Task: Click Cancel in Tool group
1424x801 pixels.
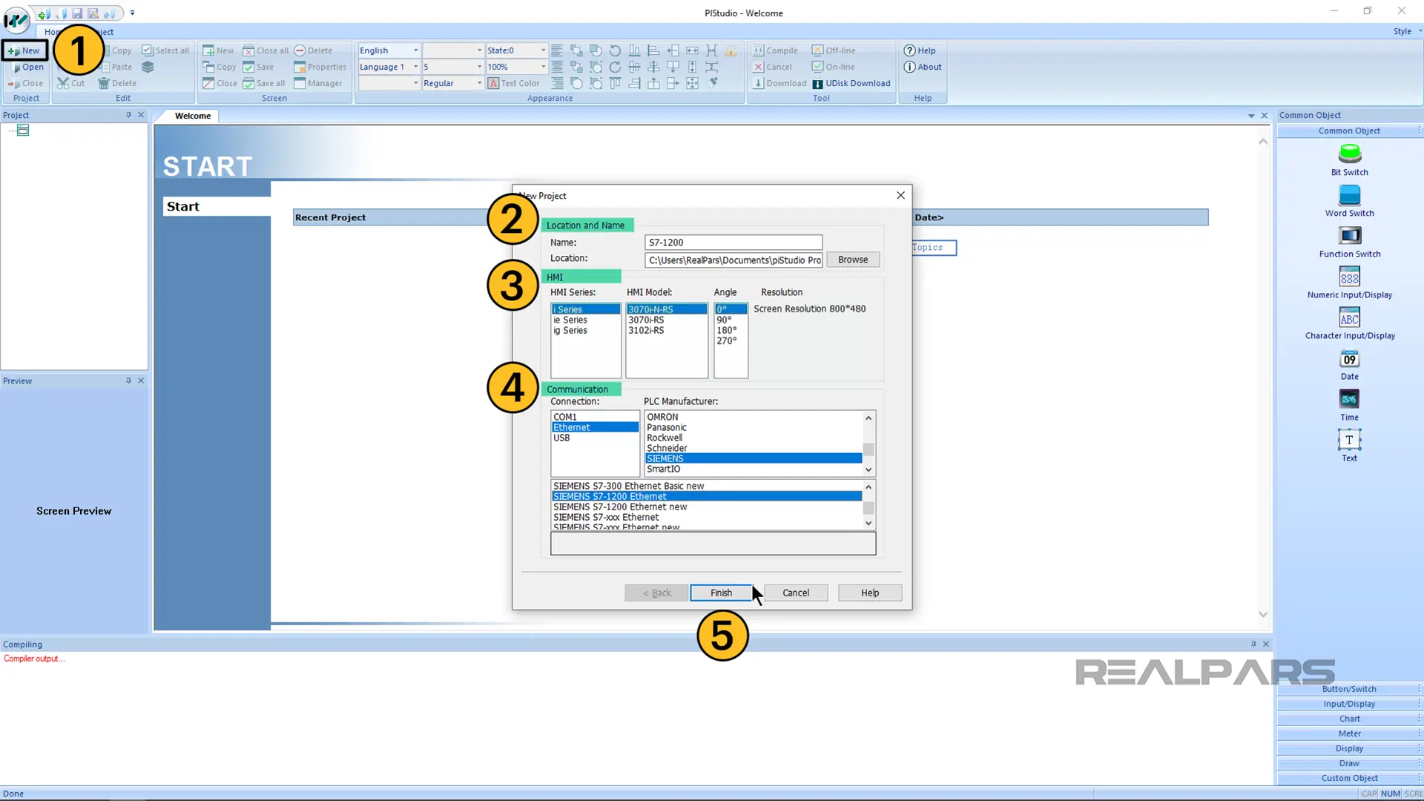Action: point(772,67)
